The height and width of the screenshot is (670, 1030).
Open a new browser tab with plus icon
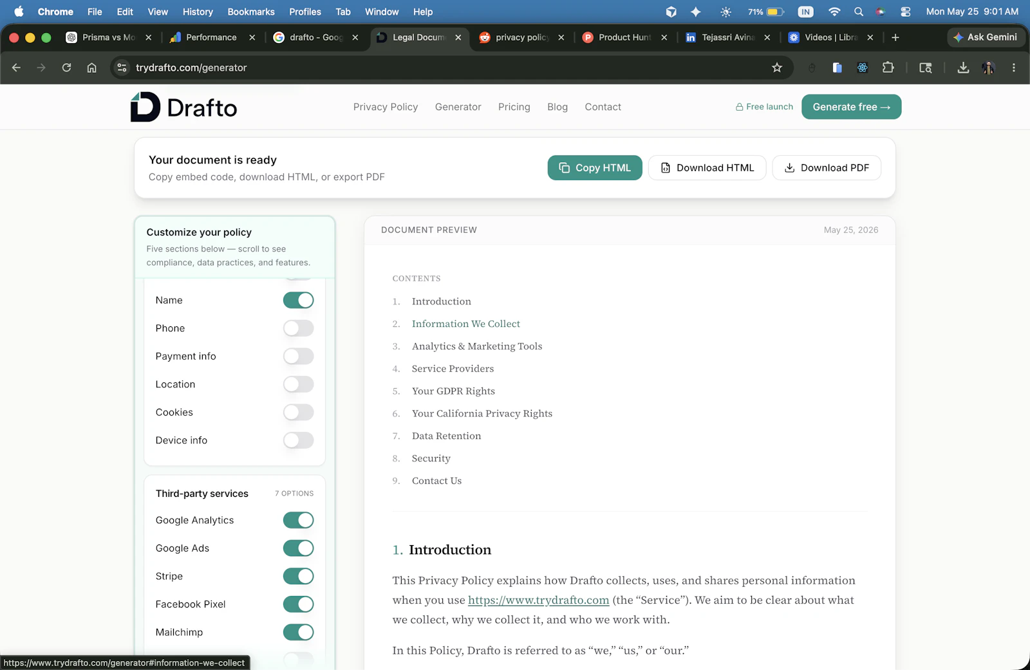(895, 37)
